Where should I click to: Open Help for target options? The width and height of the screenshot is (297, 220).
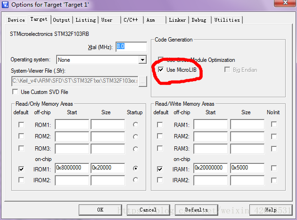[x=271, y=210]
